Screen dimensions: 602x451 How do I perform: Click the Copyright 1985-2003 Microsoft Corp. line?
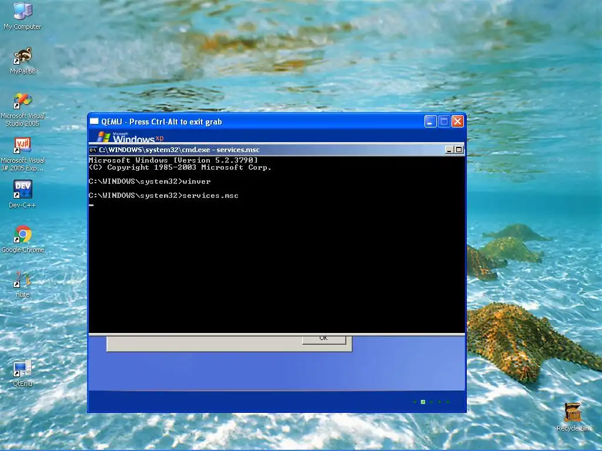click(x=180, y=167)
